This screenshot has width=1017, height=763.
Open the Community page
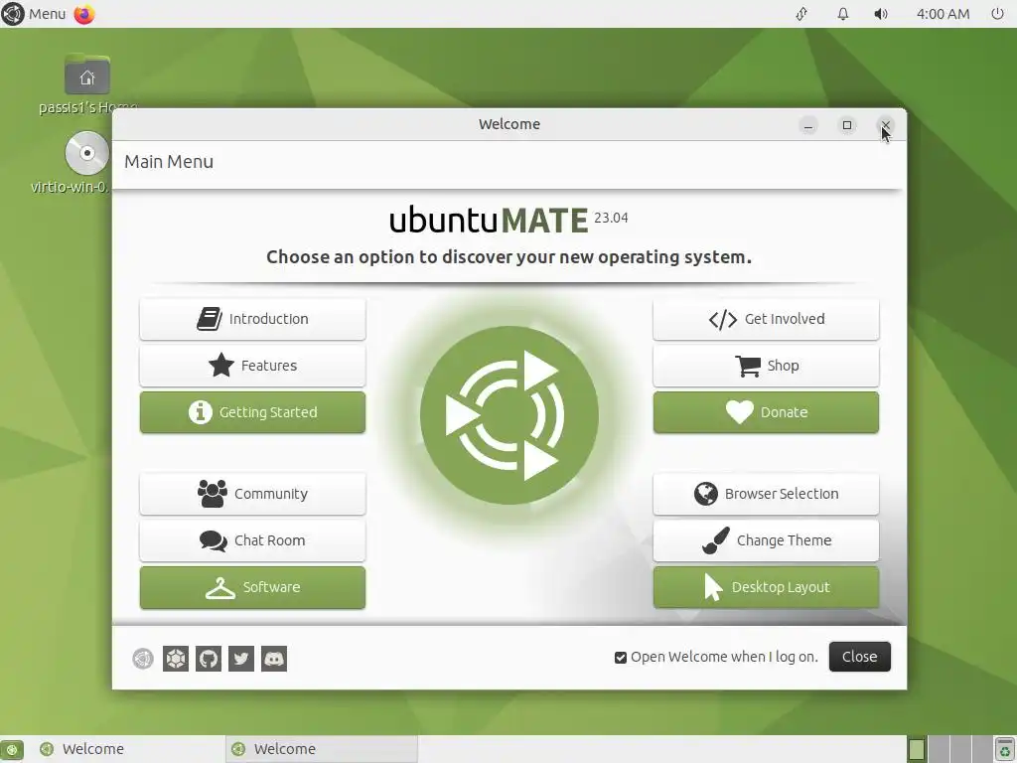[x=252, y=495]
